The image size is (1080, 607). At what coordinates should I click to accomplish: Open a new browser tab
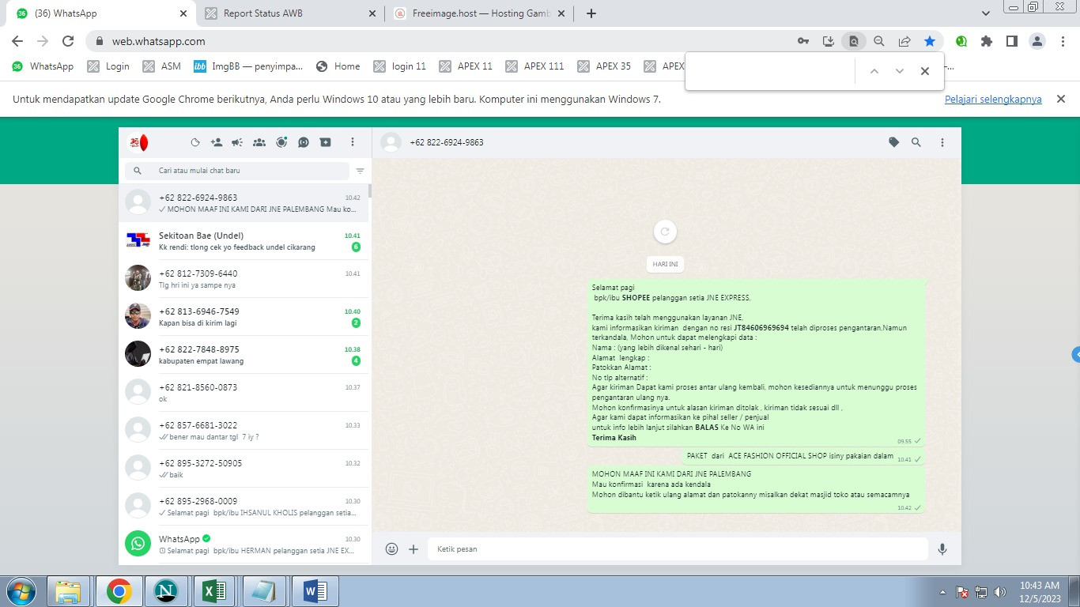(591, 13)
